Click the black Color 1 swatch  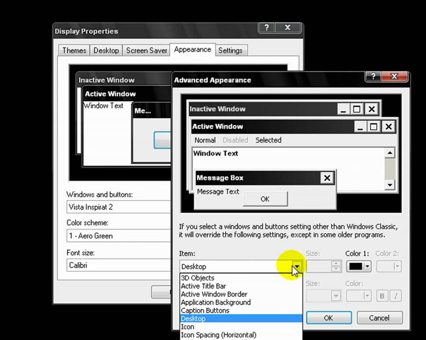(x=356, y=266)
